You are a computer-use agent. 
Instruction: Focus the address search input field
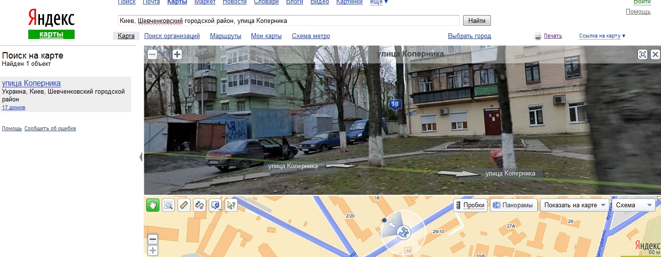pos(289,20)
